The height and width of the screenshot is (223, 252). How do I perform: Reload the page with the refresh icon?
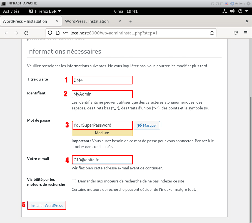coord(26,33)
